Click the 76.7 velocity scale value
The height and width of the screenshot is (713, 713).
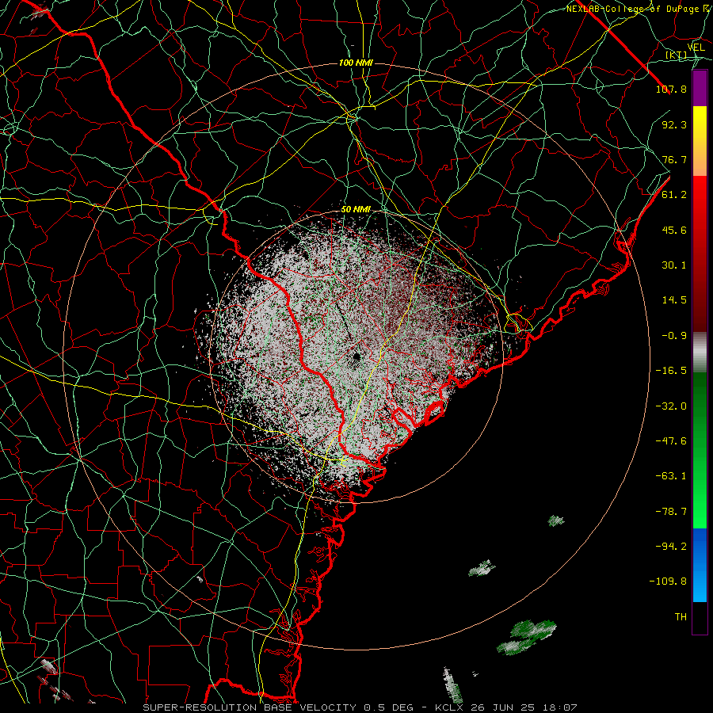click(x=674, y=159)
